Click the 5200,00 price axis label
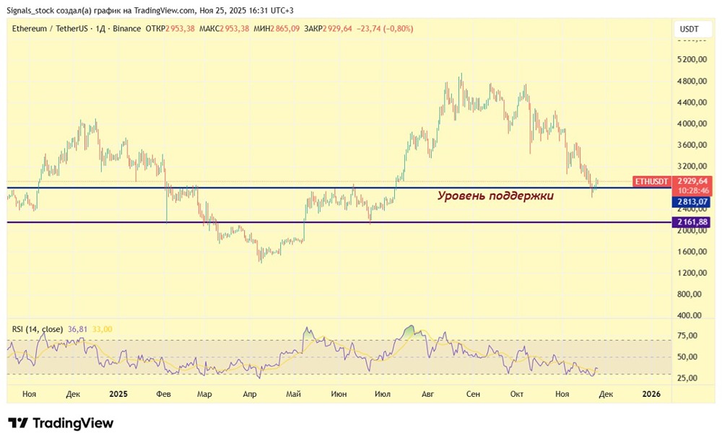The width and height of the screenshot is (722, 443). click(x=692, y=59)
